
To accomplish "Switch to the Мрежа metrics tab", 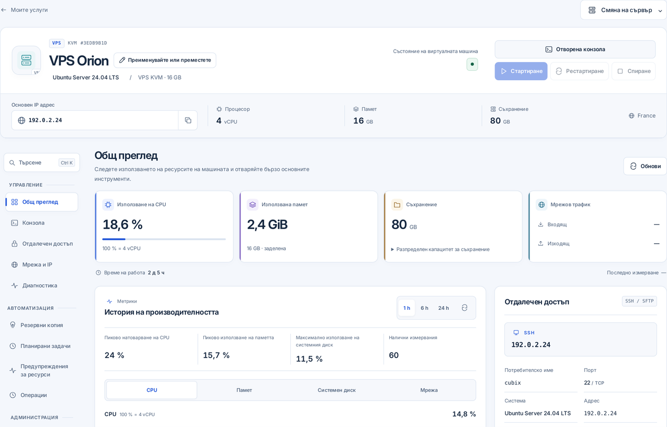I will [429, 390].
